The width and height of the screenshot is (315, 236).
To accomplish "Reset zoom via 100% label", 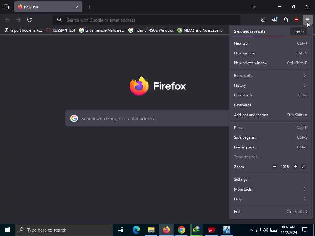I will click(285, 167).
